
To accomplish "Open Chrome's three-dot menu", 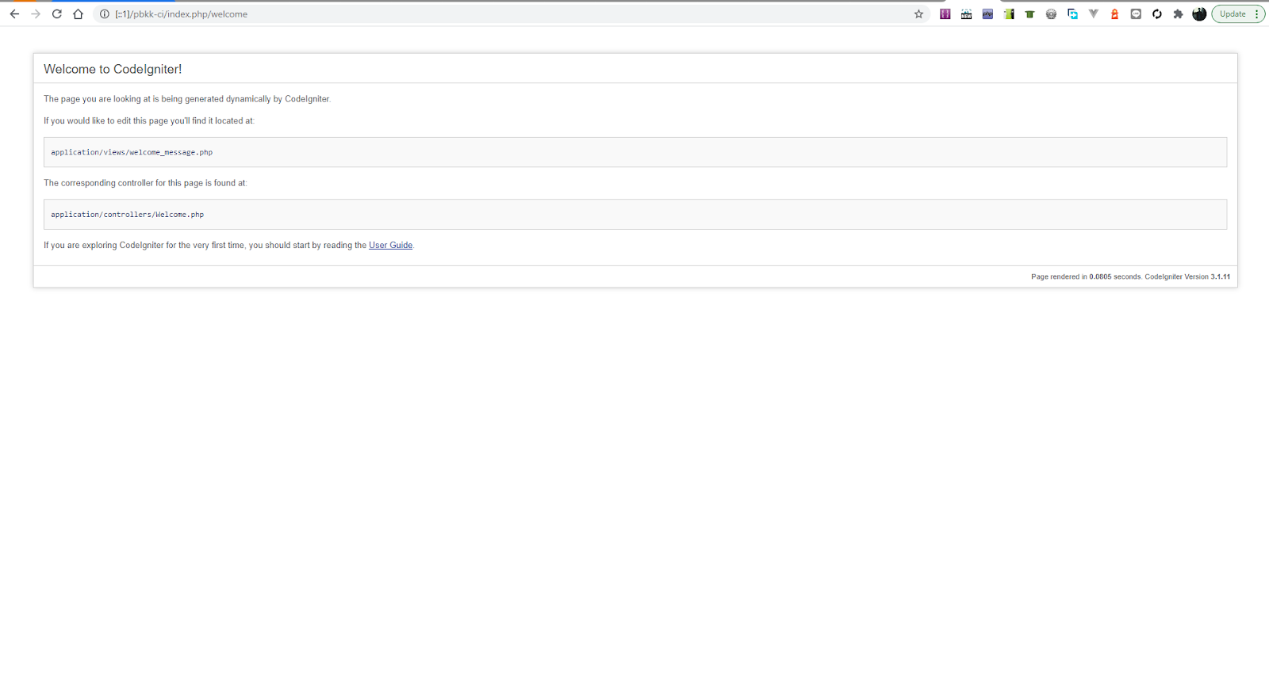I will 1257,14.
